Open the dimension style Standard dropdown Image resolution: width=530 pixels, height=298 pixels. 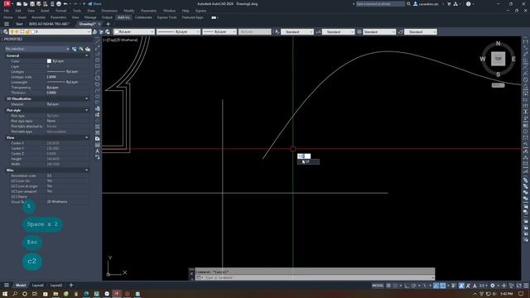(338, 31)
